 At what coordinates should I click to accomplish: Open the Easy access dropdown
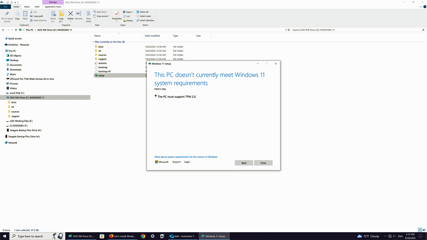coord(102,16)
